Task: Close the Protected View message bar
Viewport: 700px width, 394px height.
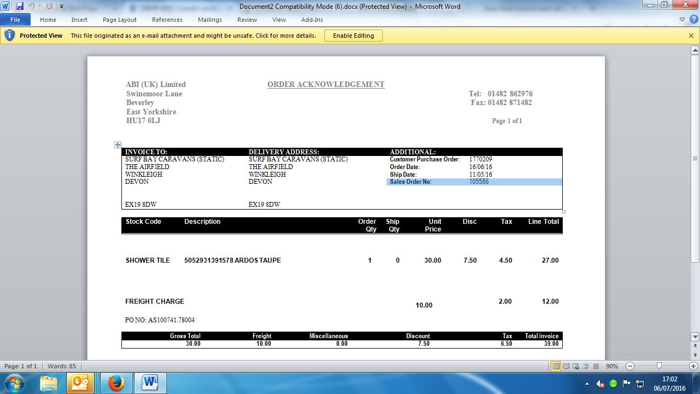Action: (x=691, y=36)
